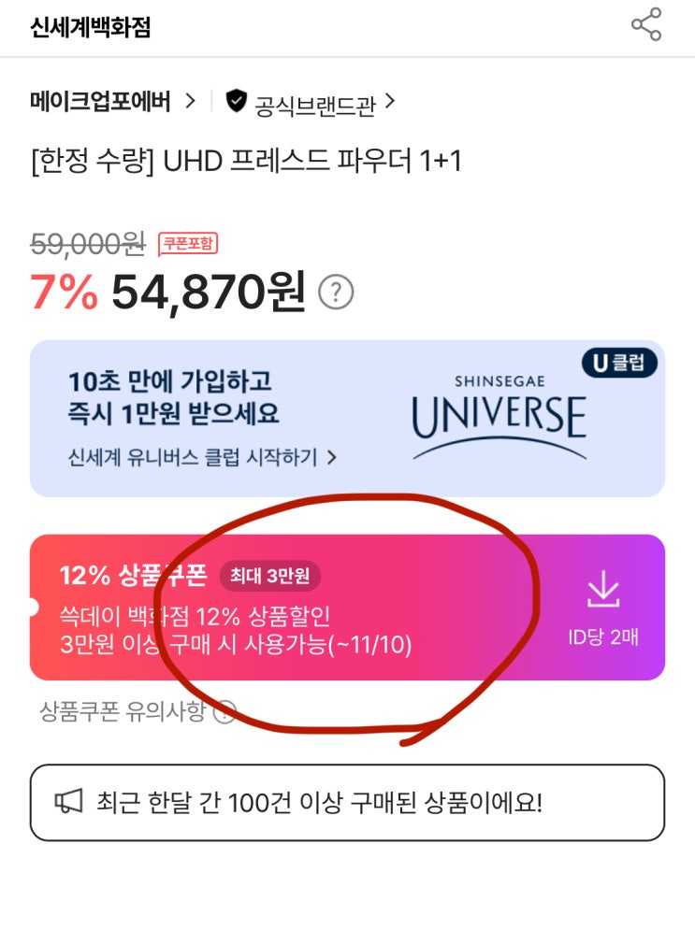View 상품쿠폰 유의사항 coupon notes

tap(122, 712)
